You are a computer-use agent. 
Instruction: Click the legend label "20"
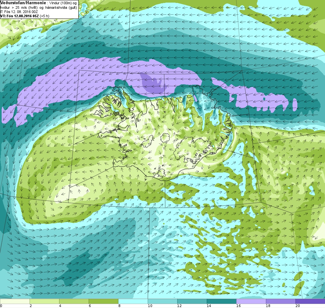298,305
